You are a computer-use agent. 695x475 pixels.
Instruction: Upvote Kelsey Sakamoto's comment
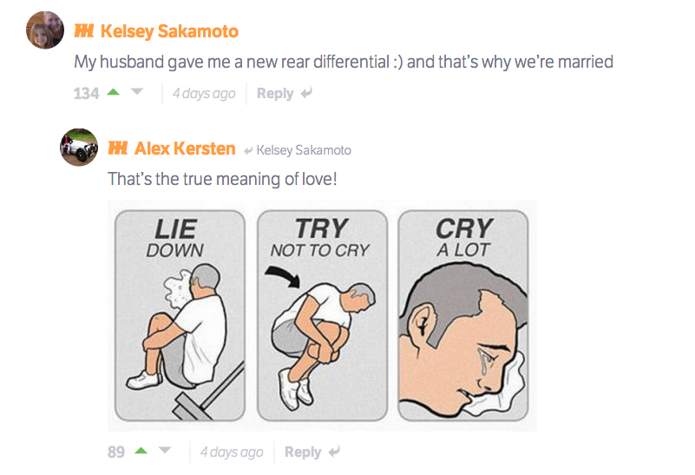tap(113, 93)
